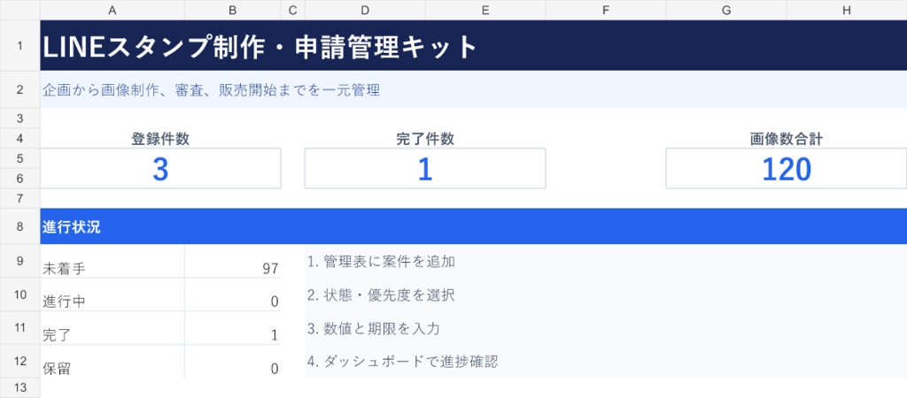This screenshot has width=907, height=398.
Task: Click the 登録件数 label
Action: 160,139
